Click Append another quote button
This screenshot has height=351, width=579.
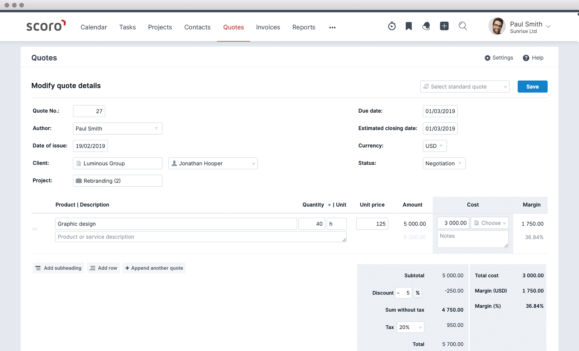pyautogui.click(x=154, y=268)
